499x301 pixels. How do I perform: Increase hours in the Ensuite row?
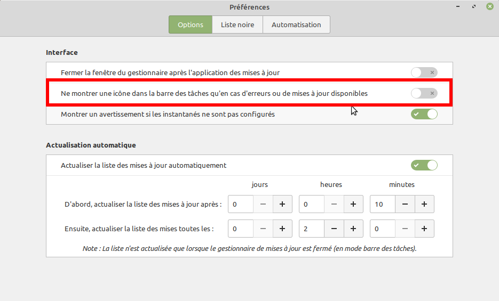coord(353,229)
